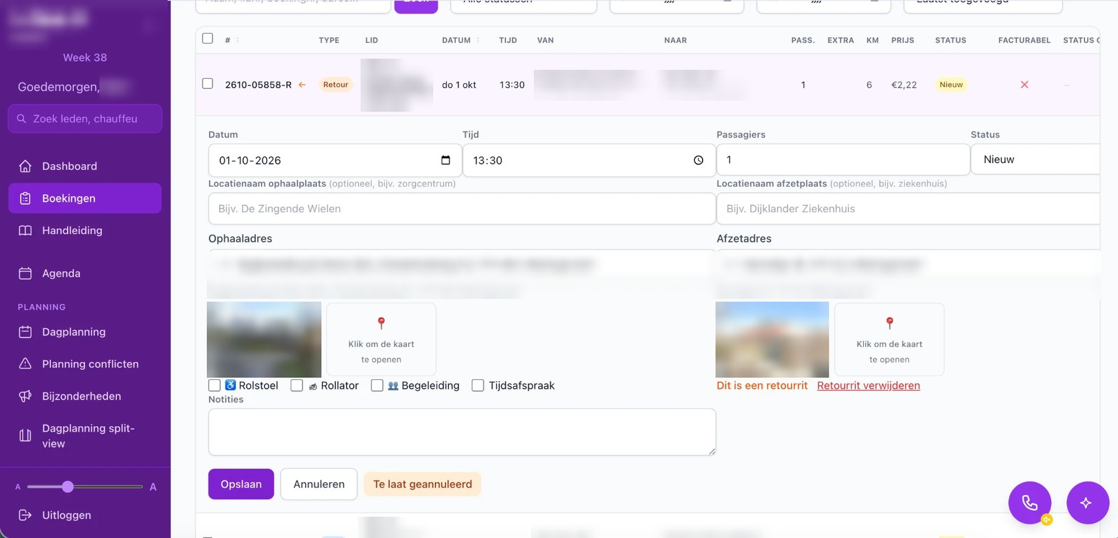
Task: Click the Uitloggen exit icon
Action: pyautogui.click(x=25, y=515)
